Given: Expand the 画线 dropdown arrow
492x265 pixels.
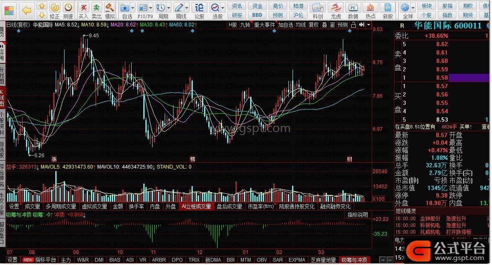Looking at the screenshot, I should coord(187,8).
